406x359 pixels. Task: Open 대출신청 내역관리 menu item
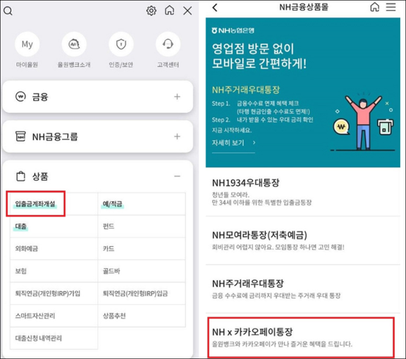point(54,338)
